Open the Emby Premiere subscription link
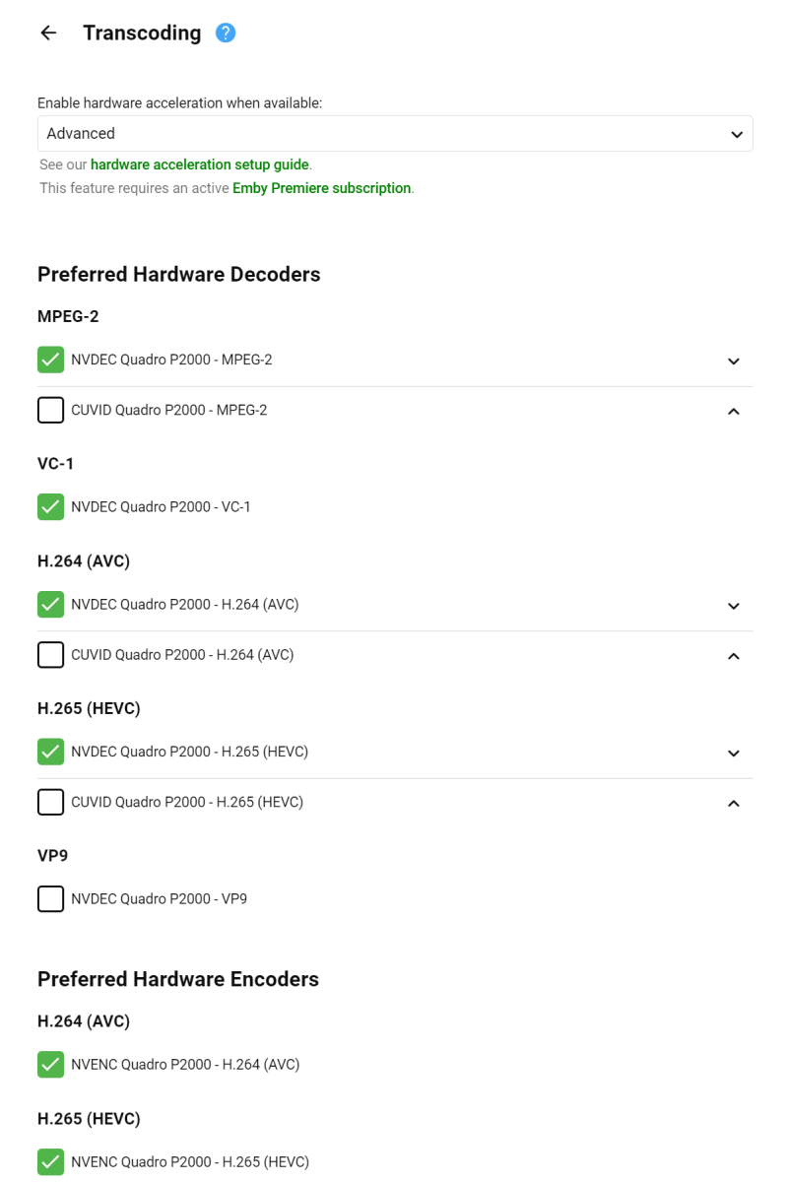Screen dimensions: 786x1182 [322, 188]
